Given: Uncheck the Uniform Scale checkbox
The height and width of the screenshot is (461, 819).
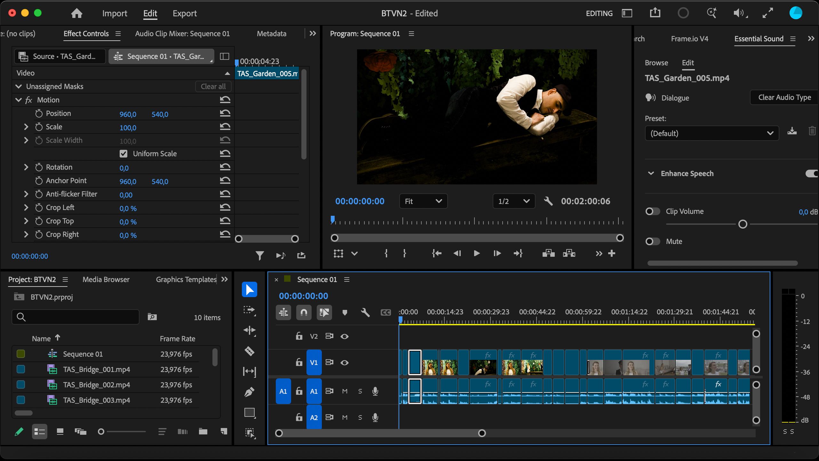Looking at the screenshot, I should 123,154.
